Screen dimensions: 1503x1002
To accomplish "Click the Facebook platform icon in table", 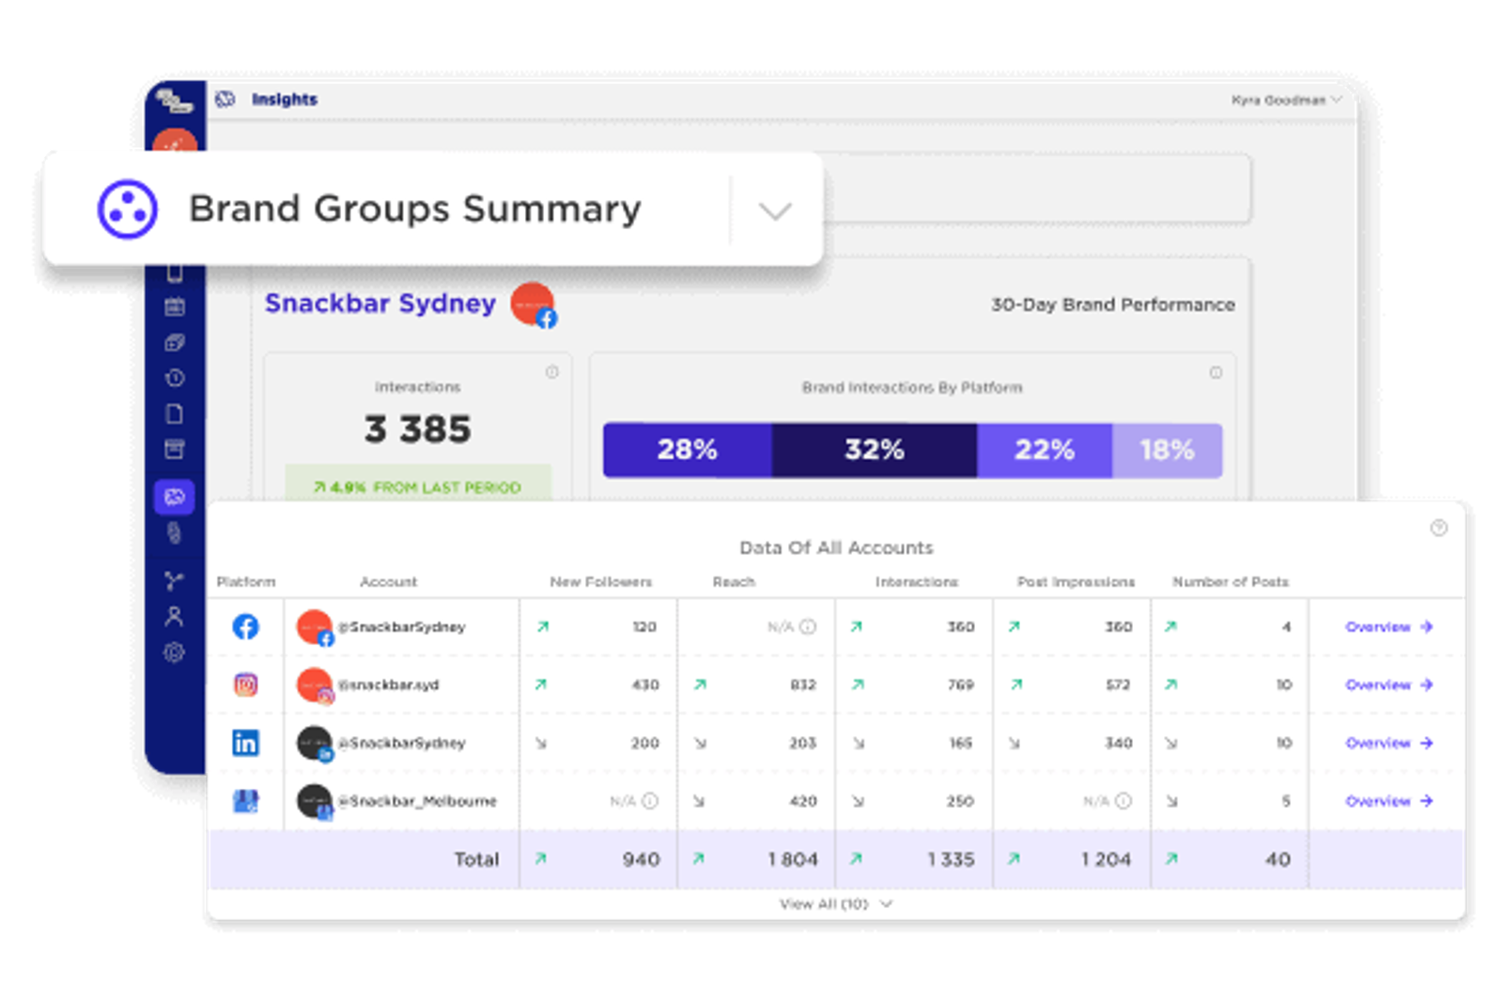I will (245, 626).
